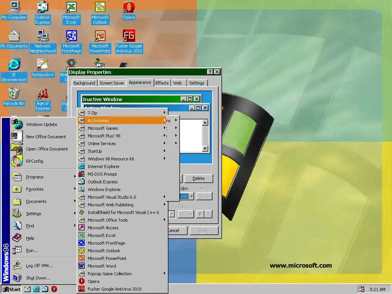Image resolution: width=392 pixels, height=294 pixels.
Task: Choose New Office Document in Start menu
Action: [44, 137]
